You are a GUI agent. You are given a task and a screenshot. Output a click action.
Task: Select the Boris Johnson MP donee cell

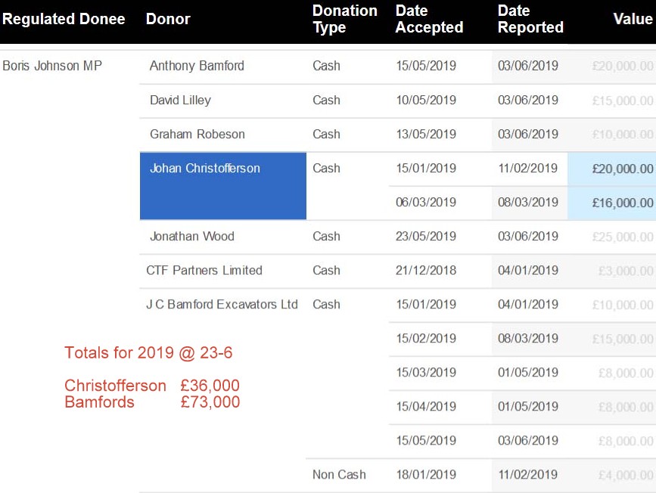pyautogui.click(x=52, y=66)
